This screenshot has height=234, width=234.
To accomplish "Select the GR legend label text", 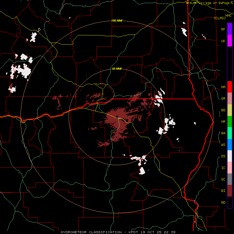I will [x=223, y=99].
